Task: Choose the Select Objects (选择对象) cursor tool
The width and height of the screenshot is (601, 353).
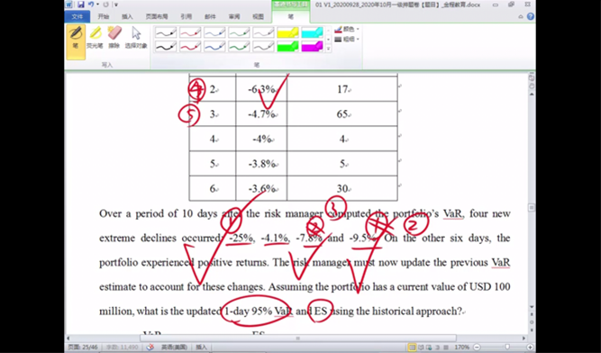Action: click(x=136, y=38)
